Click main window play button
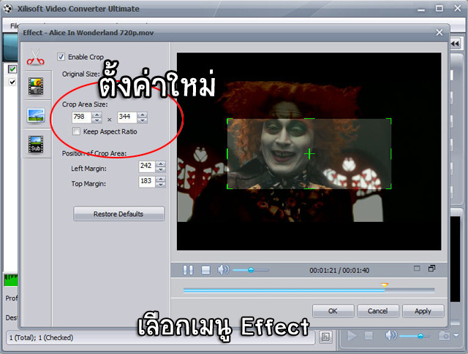The image size is (468, 354). point(352,336)
